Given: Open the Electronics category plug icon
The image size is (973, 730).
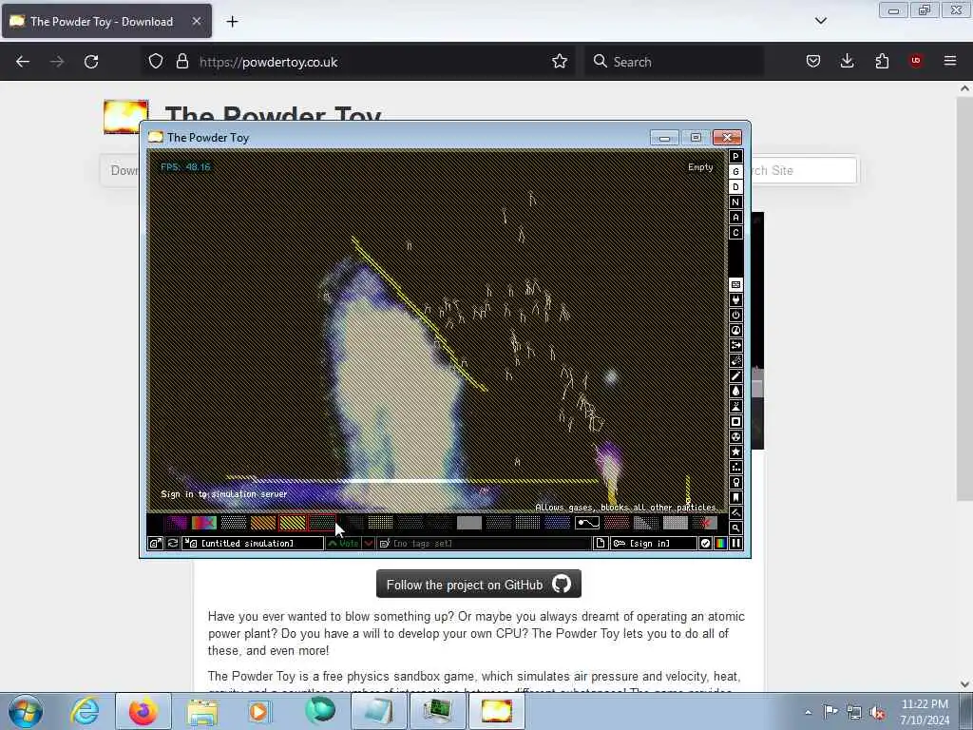Looking at the screenshot, I should (735, 299).
